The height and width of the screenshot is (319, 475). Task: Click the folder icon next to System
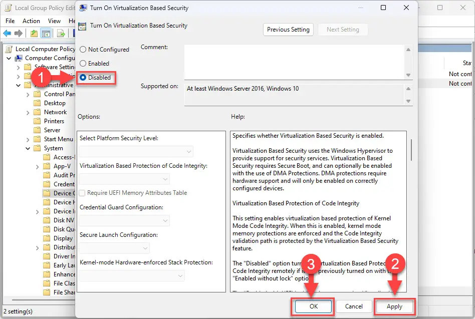(37, 148)
